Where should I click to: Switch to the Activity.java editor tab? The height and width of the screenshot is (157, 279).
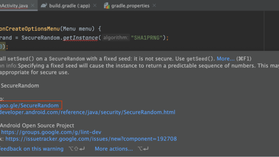(14, 6)
